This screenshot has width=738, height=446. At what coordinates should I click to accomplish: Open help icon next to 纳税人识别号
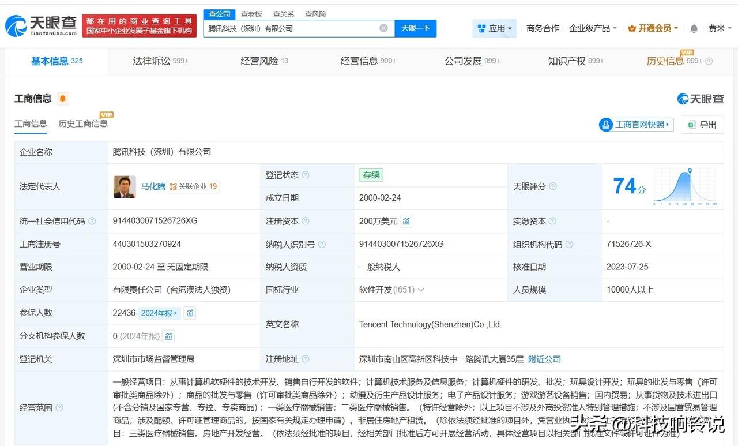(x=322, y=244)
